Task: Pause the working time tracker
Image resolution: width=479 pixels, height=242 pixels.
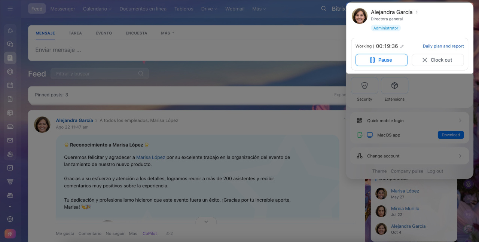Action: point(381,60)
